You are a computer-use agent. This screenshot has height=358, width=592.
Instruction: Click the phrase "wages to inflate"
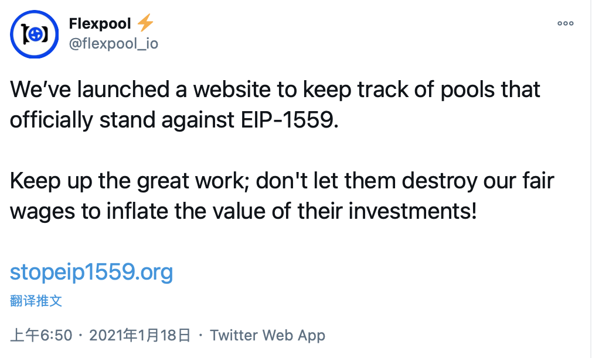89,211
